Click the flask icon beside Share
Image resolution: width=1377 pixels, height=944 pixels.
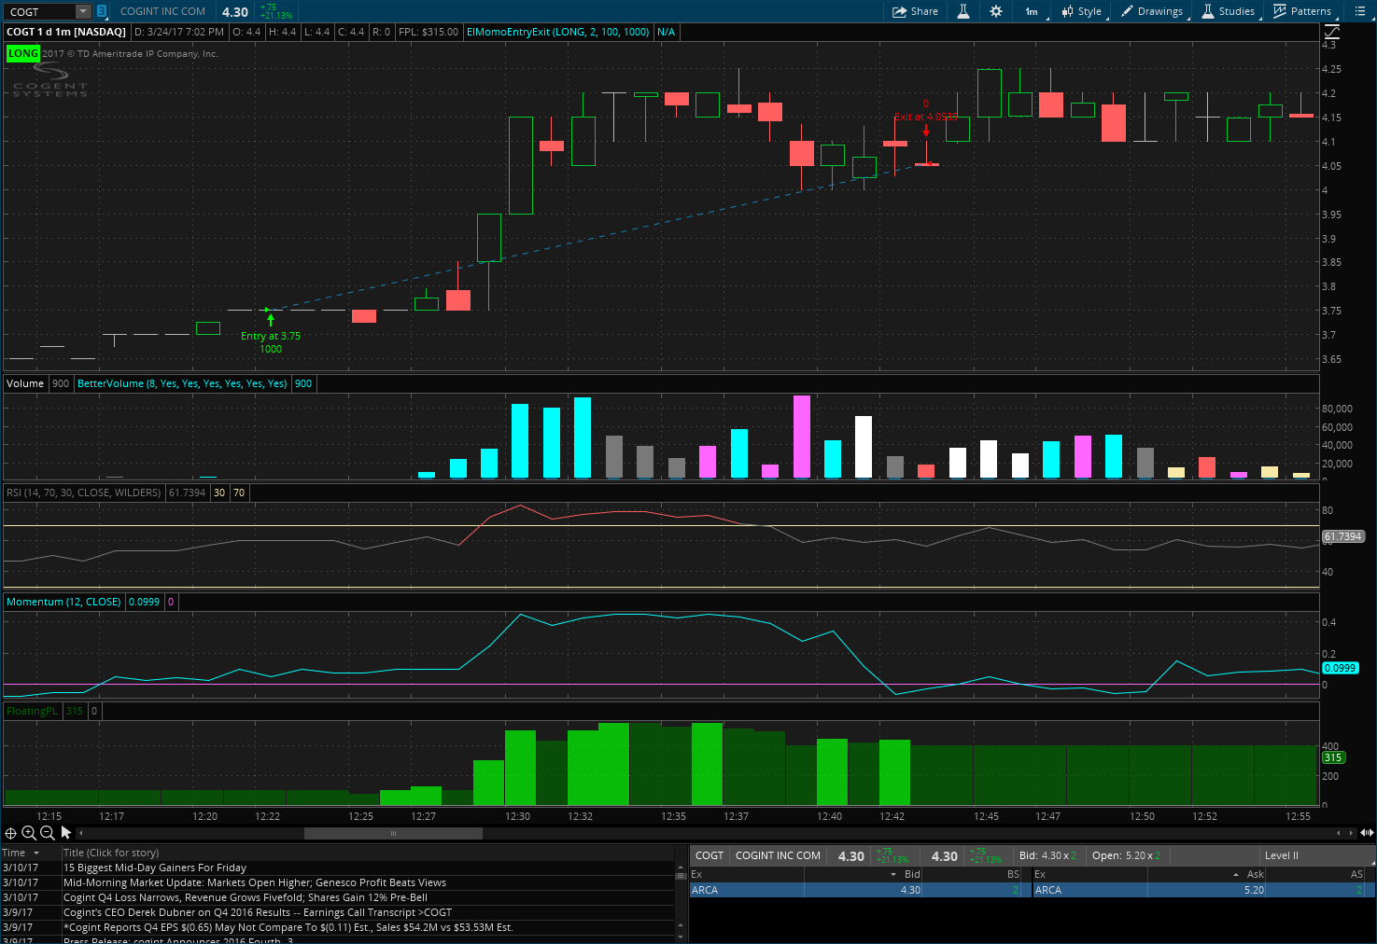tap(962, 11)
